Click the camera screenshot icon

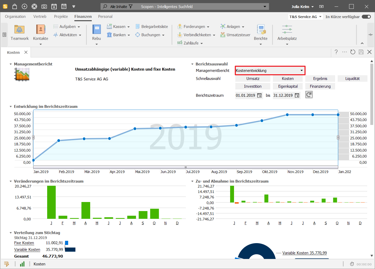[x=44, y=6]
